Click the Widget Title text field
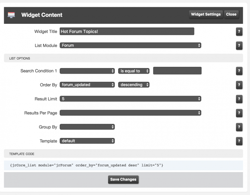 tap(127, 31)
